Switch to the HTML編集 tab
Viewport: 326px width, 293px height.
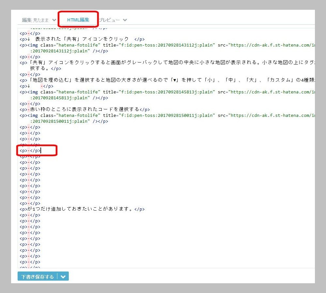coord(78,20)
